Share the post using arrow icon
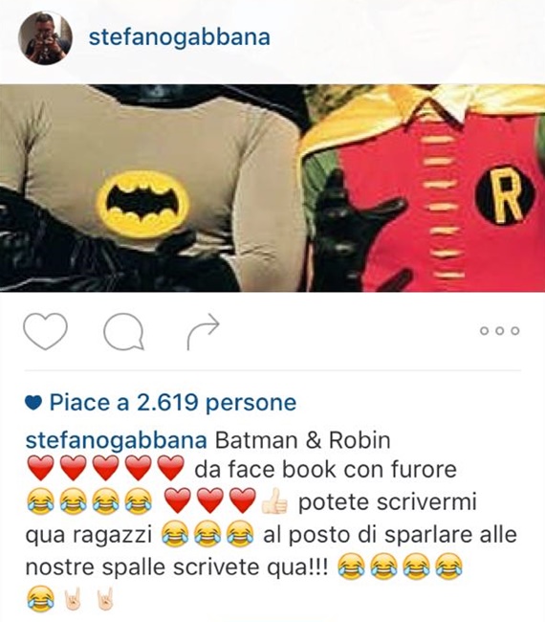The image size is (545, 622). pos(203,332)
